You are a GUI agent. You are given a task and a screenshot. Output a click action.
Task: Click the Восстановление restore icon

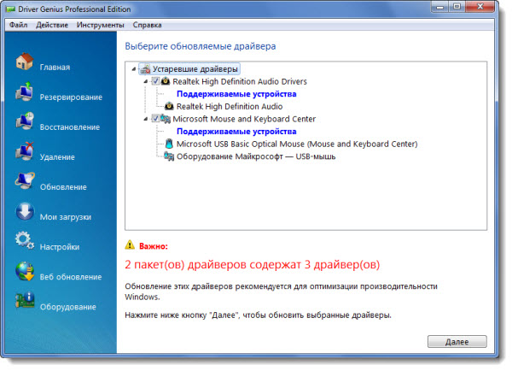point(25,121)
